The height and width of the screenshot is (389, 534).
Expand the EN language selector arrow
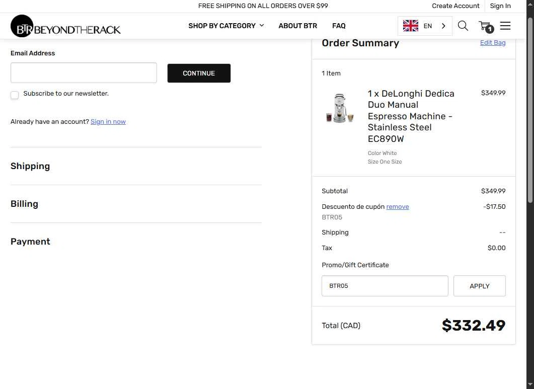(443, 26)
